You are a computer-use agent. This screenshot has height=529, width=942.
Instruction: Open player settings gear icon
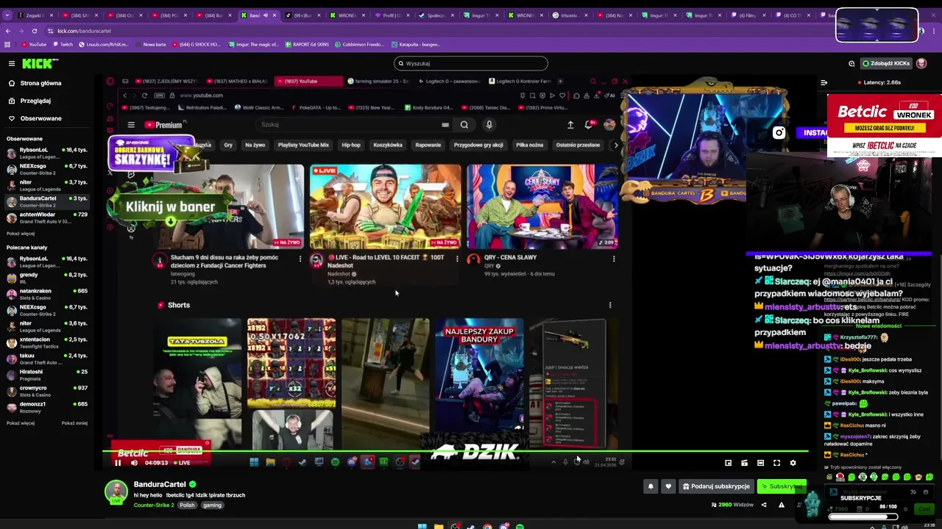tap(793, 463)
